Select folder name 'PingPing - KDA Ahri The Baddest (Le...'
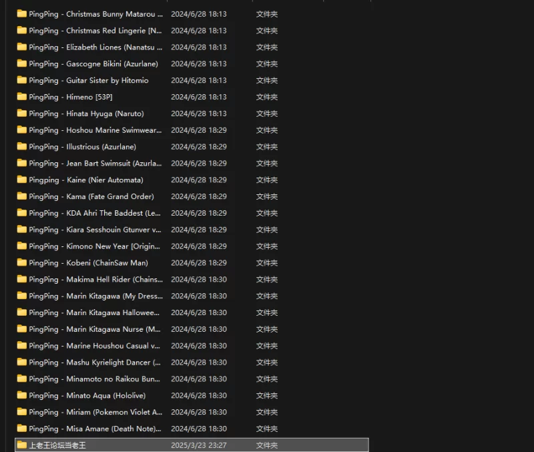The image size is (534, 452). (95, 213)
